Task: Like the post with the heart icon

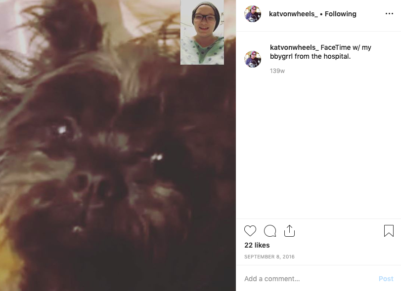Action: [x=250, y=231]
